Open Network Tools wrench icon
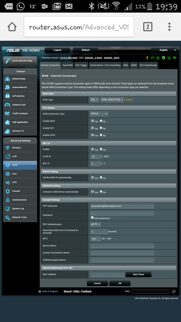The image size is (181, 322). pyautogui.click(x=8, y=217)
